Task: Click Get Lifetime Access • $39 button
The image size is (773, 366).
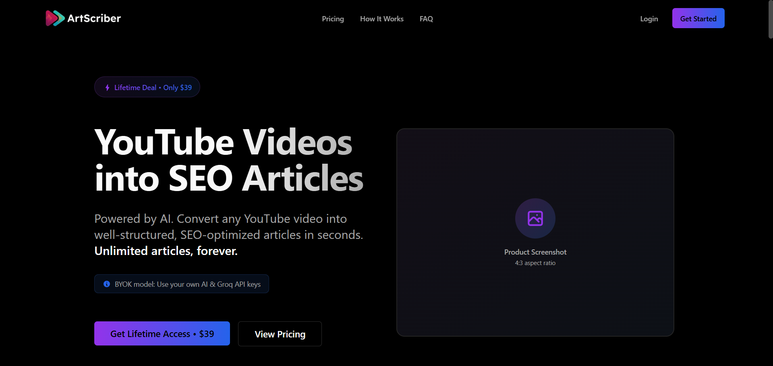Action: coord(162,333)
